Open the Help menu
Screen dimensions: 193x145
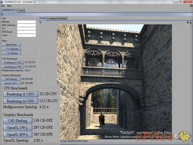[9, 6]
